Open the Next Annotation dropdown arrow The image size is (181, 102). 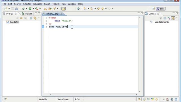(88, 9)
